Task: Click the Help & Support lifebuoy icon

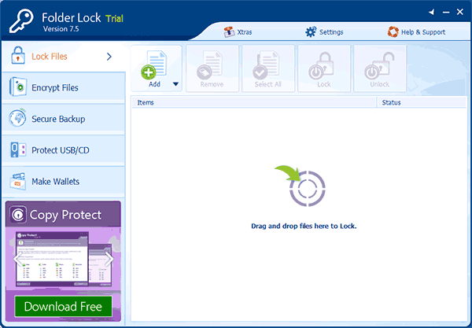Action: (x=393, y=32)
